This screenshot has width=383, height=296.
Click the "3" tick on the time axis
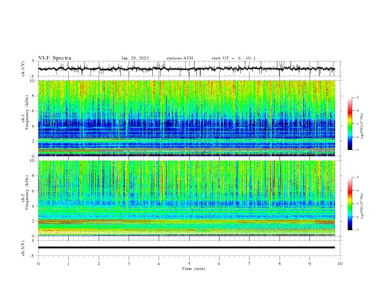[x=129, y=264]
